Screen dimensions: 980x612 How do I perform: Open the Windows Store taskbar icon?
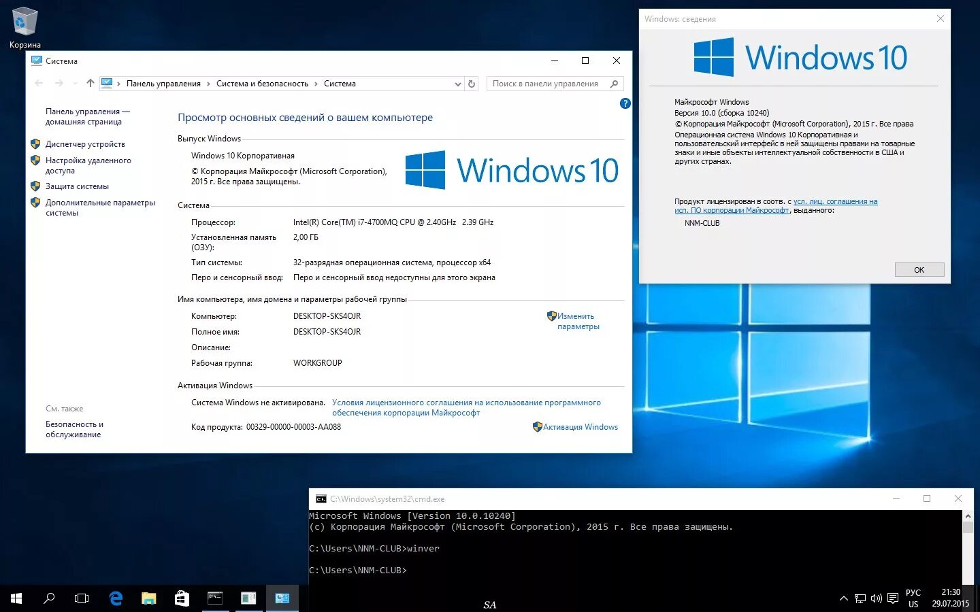point(182,598)
